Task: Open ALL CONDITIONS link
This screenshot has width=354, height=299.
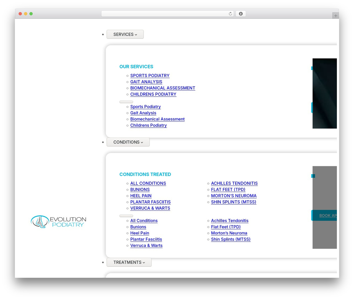Action: (x=148, y=183)
